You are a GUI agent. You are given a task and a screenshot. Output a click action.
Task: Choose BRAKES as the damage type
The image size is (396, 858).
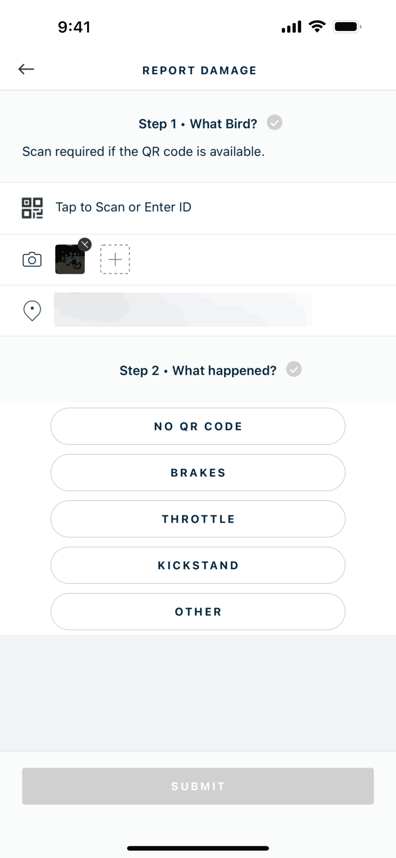tap(198, 473)
